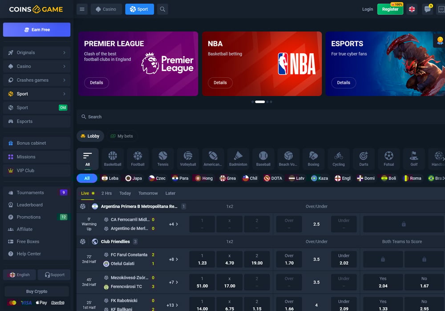Filter by Kazakhstan flag chip

[320, 178]
